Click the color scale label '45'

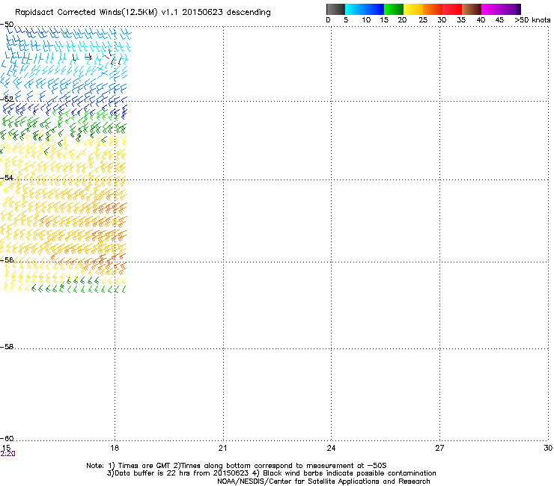[x=499, y=20]
